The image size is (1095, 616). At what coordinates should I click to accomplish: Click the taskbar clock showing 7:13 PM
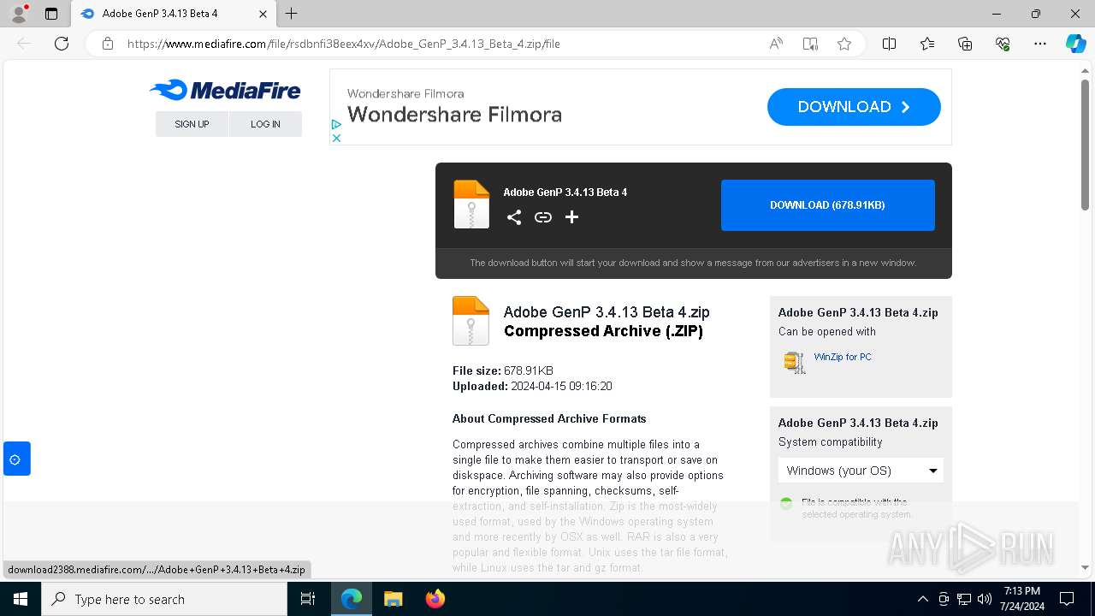pyautogui.click(x=1021, y=599)
